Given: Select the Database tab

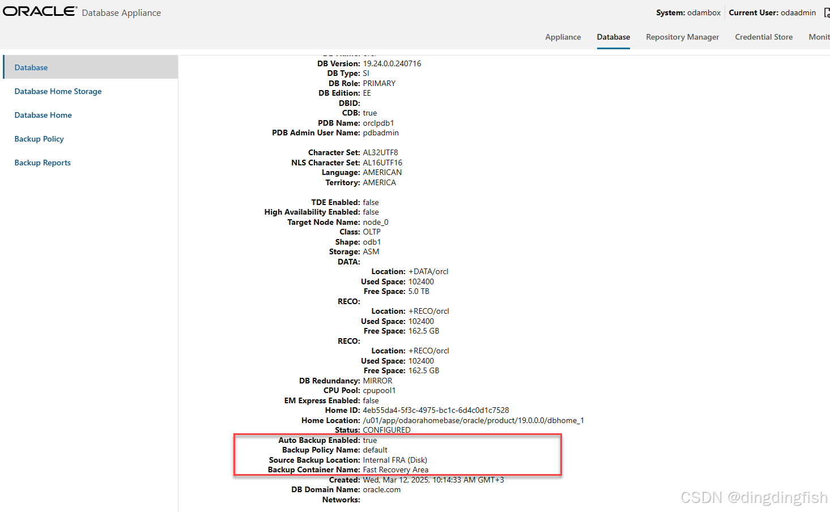Looking at the screenshot, I should coord(613,37).
